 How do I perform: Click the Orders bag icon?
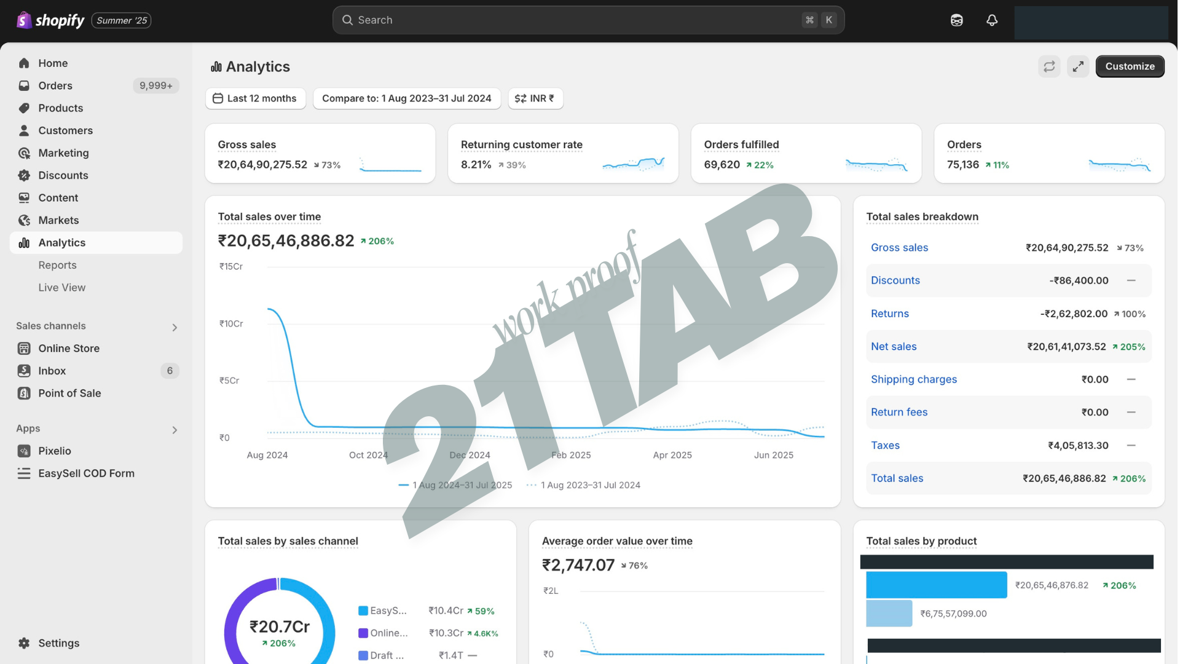pyautogui.click(x=23, y=85)
